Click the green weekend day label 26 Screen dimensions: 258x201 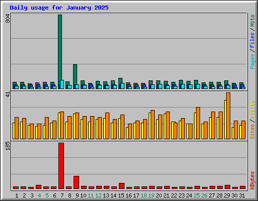(204, 195)
